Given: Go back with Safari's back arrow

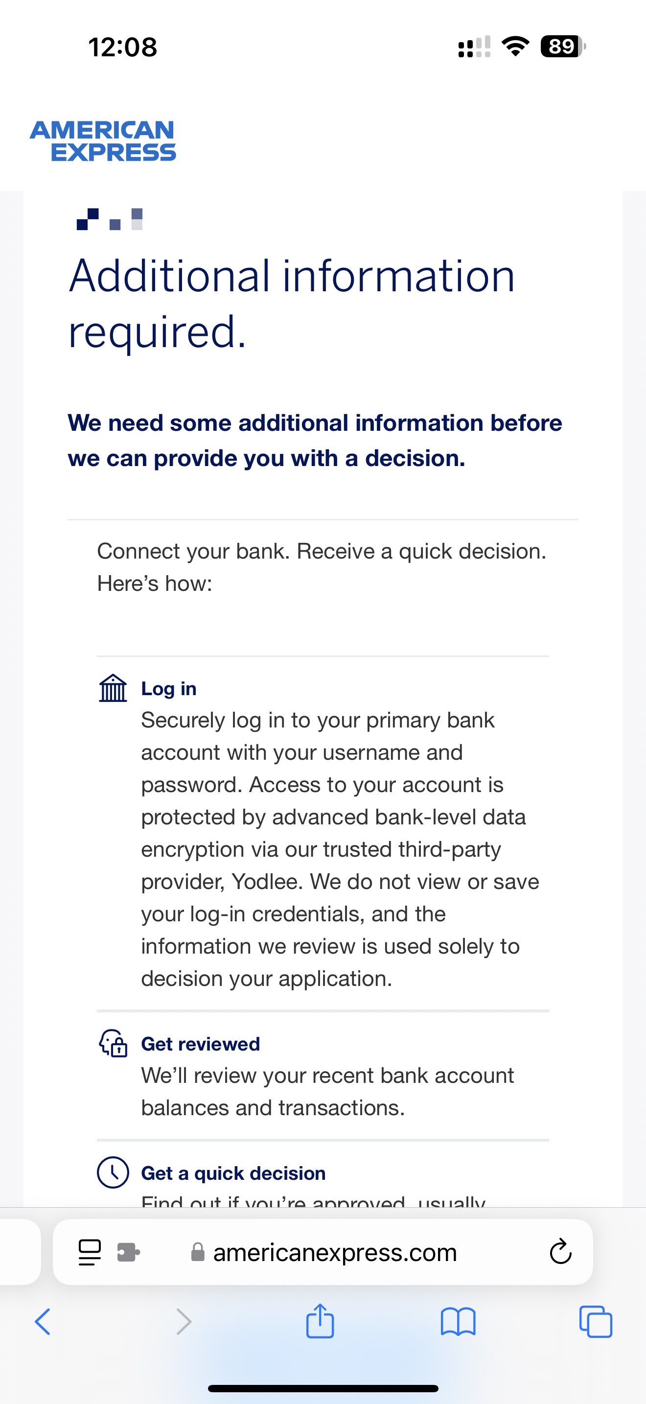Looking at the screenshot, I should point(43,1322).
